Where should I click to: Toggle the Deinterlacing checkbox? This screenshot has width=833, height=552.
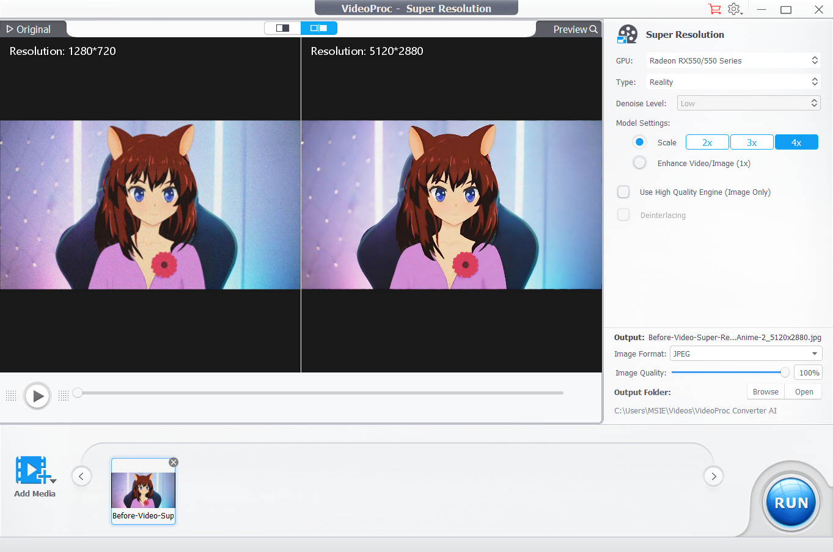[x=623, y=215]
